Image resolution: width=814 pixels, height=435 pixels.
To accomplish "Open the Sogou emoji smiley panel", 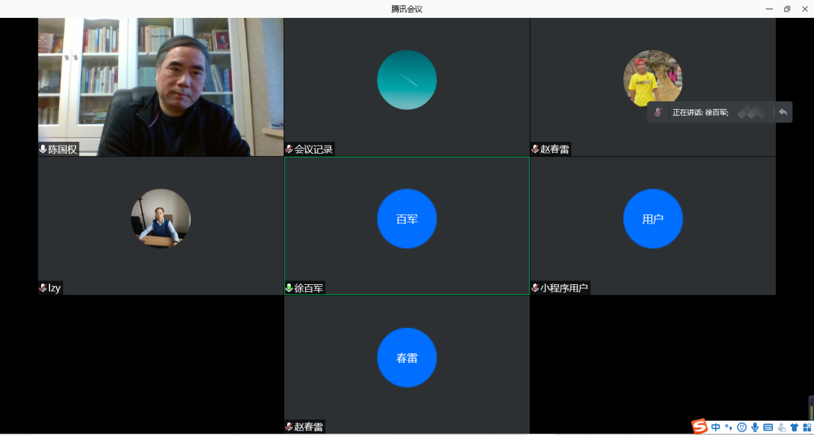I will pyautogui.click(x=741, y=427).
